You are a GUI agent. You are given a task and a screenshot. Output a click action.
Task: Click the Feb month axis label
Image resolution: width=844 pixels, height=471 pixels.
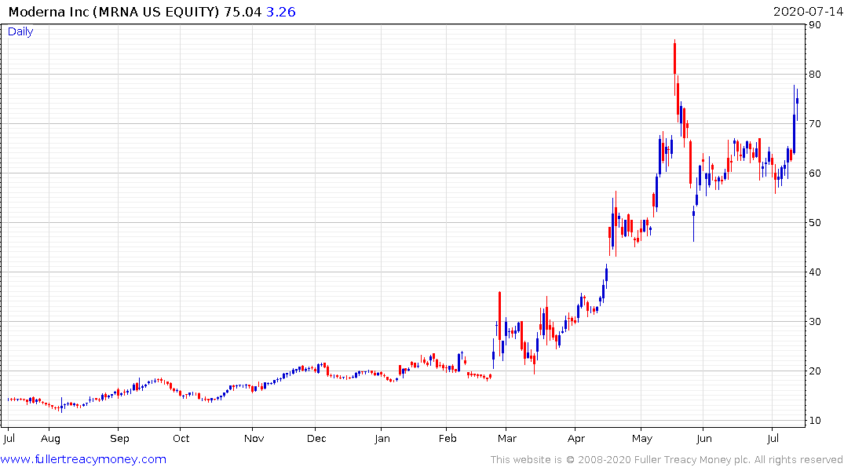point(448,439)
